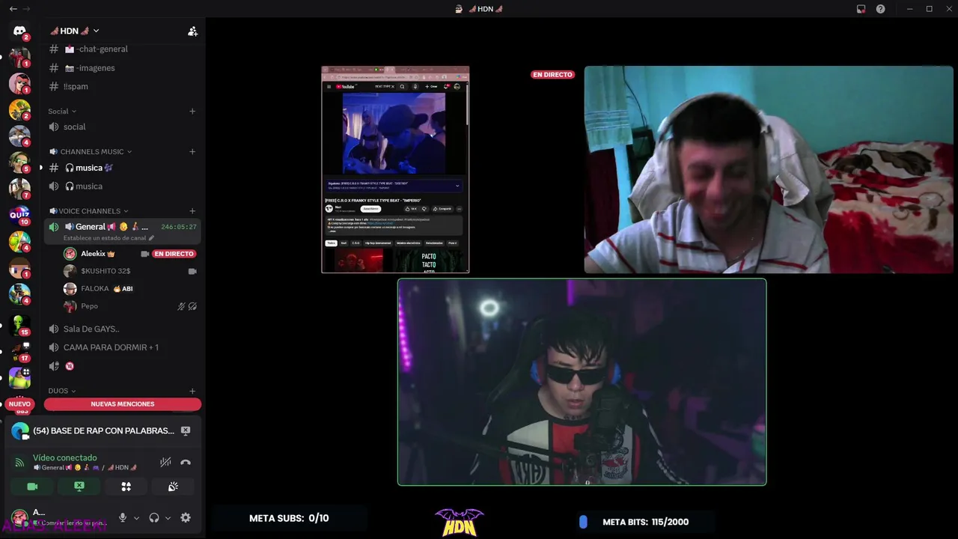Toggle headphones deafen

click(154, 517)
